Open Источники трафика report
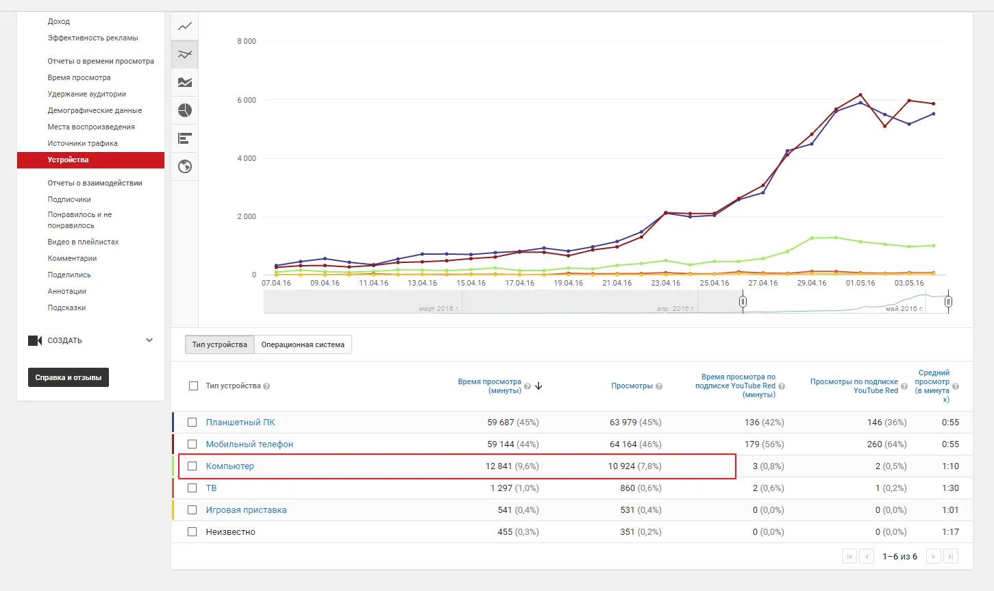Viewport: 994px width, 591px height. coord(83,144)
